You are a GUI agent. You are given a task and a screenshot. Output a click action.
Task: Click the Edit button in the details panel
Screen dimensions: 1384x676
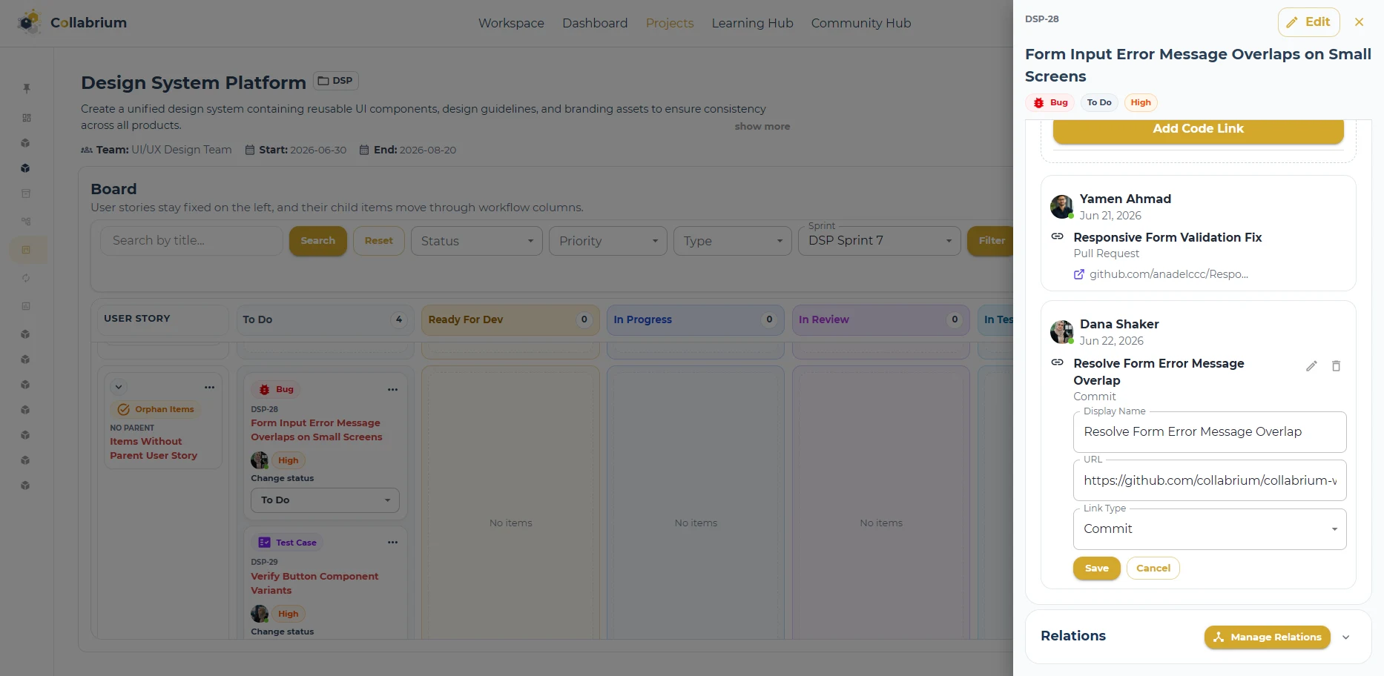pyautogui.click(x=1309, y=22)
